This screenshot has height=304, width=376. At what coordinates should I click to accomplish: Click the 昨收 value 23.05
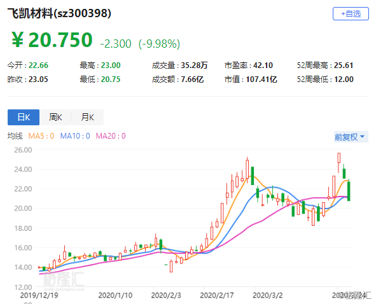38,79
